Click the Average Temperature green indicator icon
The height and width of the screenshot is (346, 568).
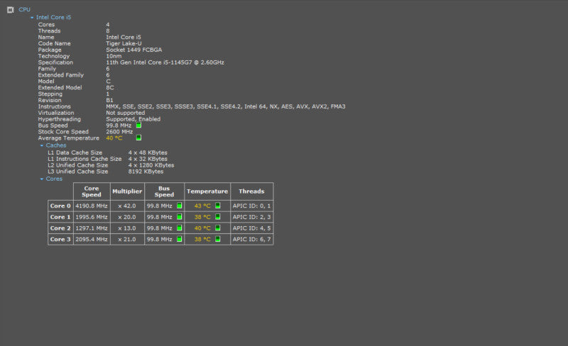pos(138,138)
